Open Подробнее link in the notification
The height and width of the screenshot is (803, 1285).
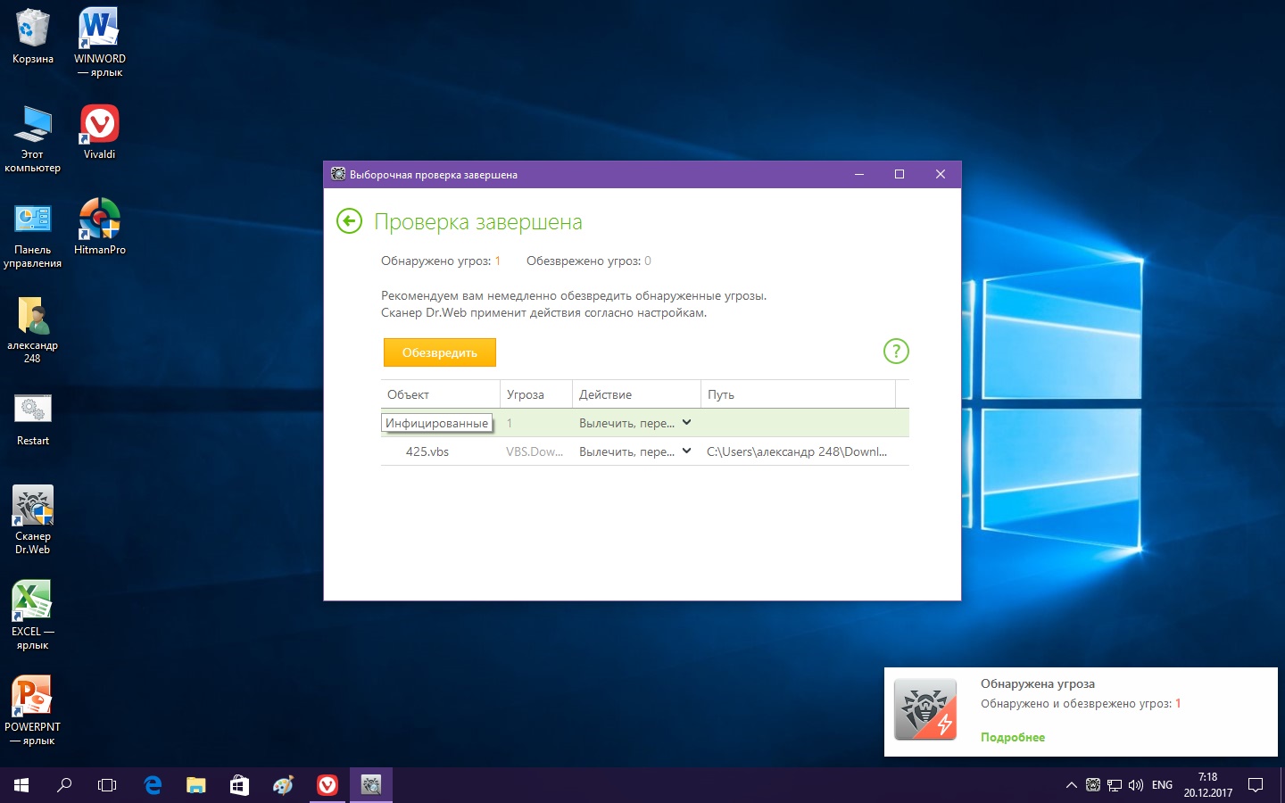(1013, 737)
